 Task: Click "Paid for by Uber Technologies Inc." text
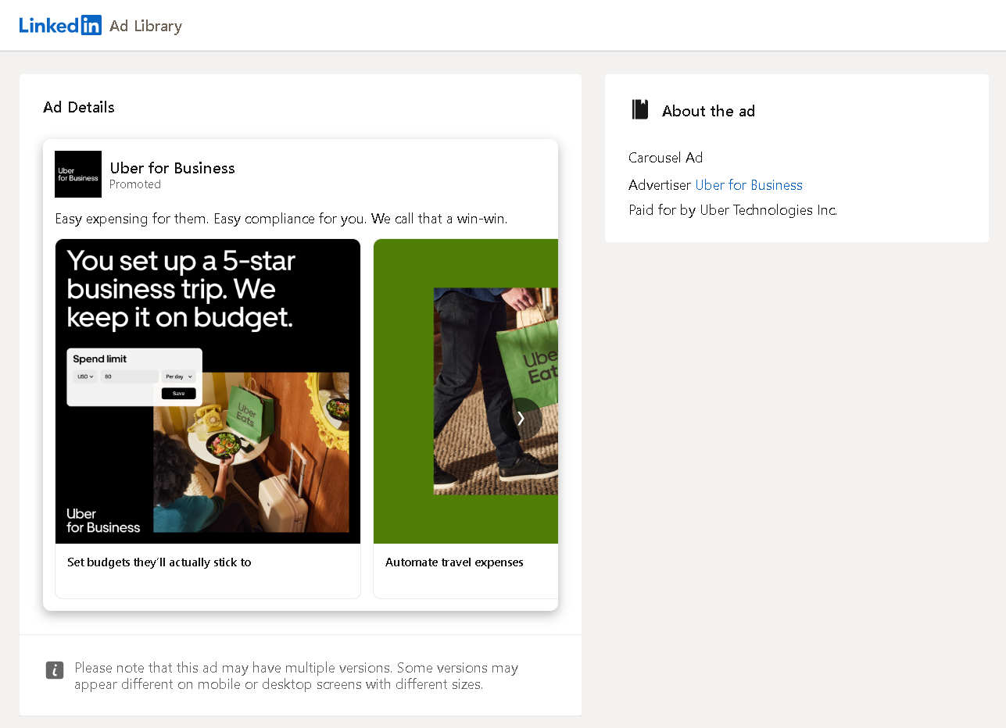[732, 209]
